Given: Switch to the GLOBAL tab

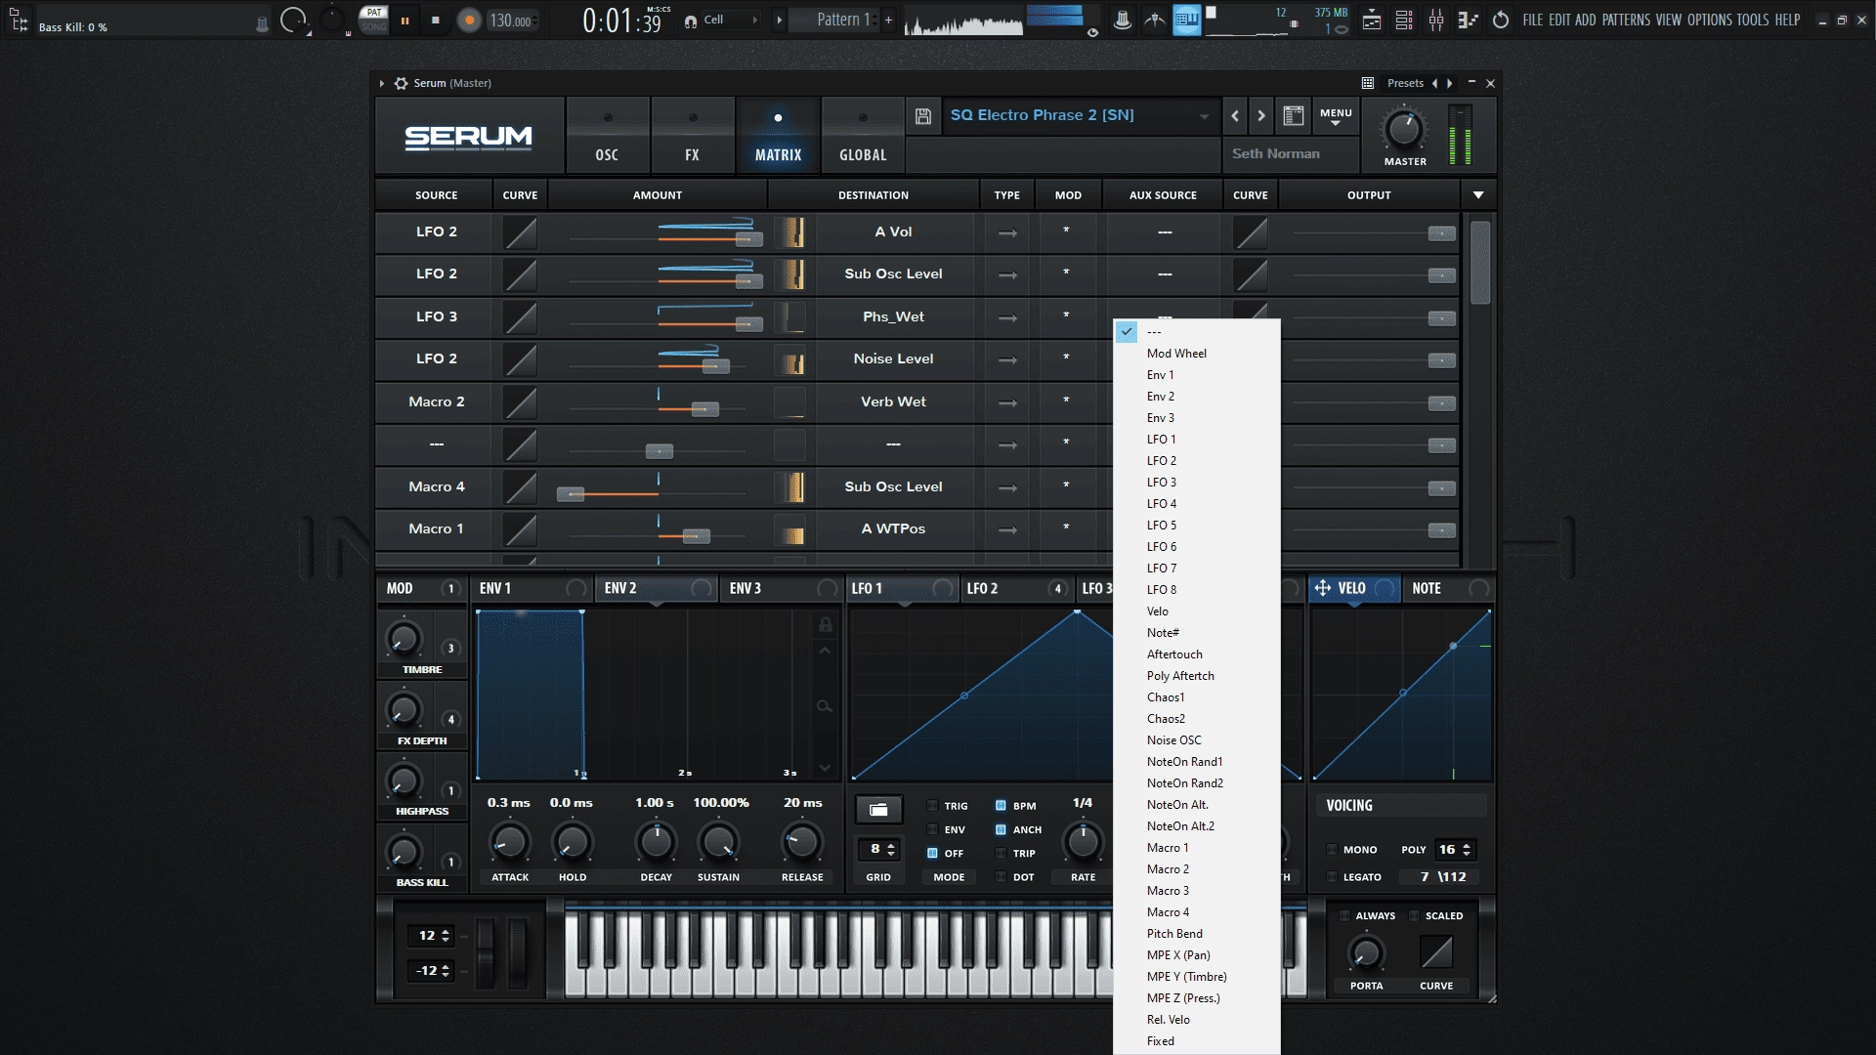Looking at the screenshot, I should point(863,136).
